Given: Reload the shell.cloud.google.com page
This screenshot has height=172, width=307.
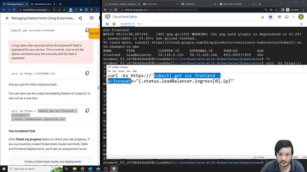Looking at the screenshot, I should [116, 10].
